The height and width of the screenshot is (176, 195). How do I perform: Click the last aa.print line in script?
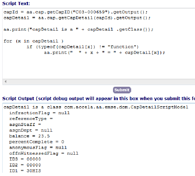tap(104, 52)
